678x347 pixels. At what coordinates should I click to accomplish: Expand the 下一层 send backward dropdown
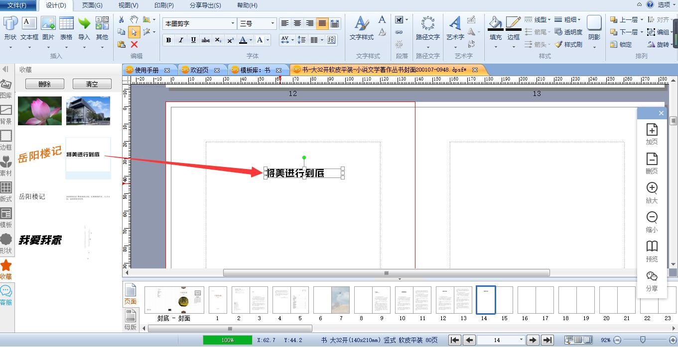coord(642,32)
